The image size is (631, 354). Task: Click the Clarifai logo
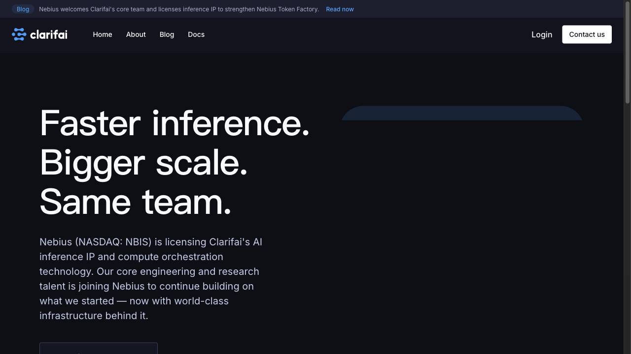pyautogui.click(x=39, y=34)
